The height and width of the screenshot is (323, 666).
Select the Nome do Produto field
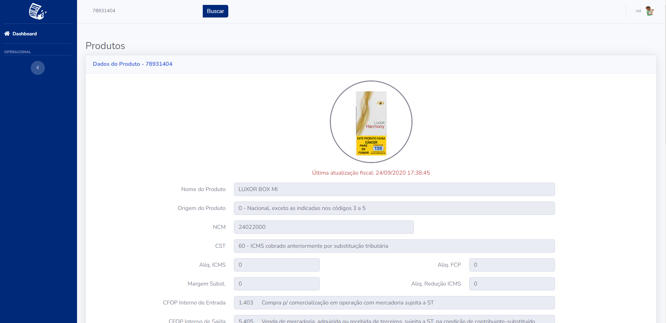coord(394,189)
